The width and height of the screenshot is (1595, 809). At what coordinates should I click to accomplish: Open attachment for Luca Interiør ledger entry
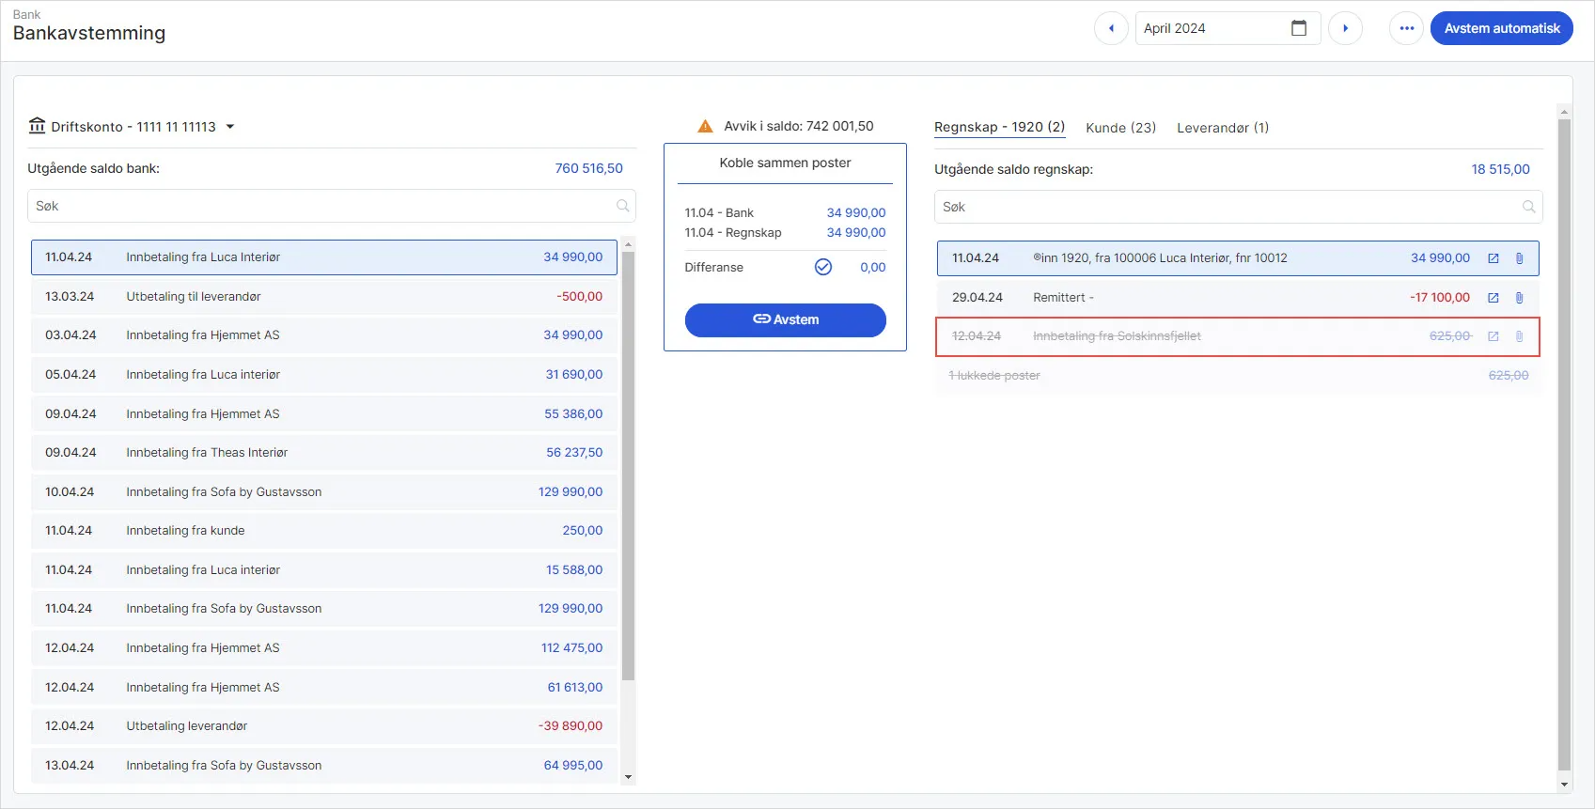point(1520,258)
